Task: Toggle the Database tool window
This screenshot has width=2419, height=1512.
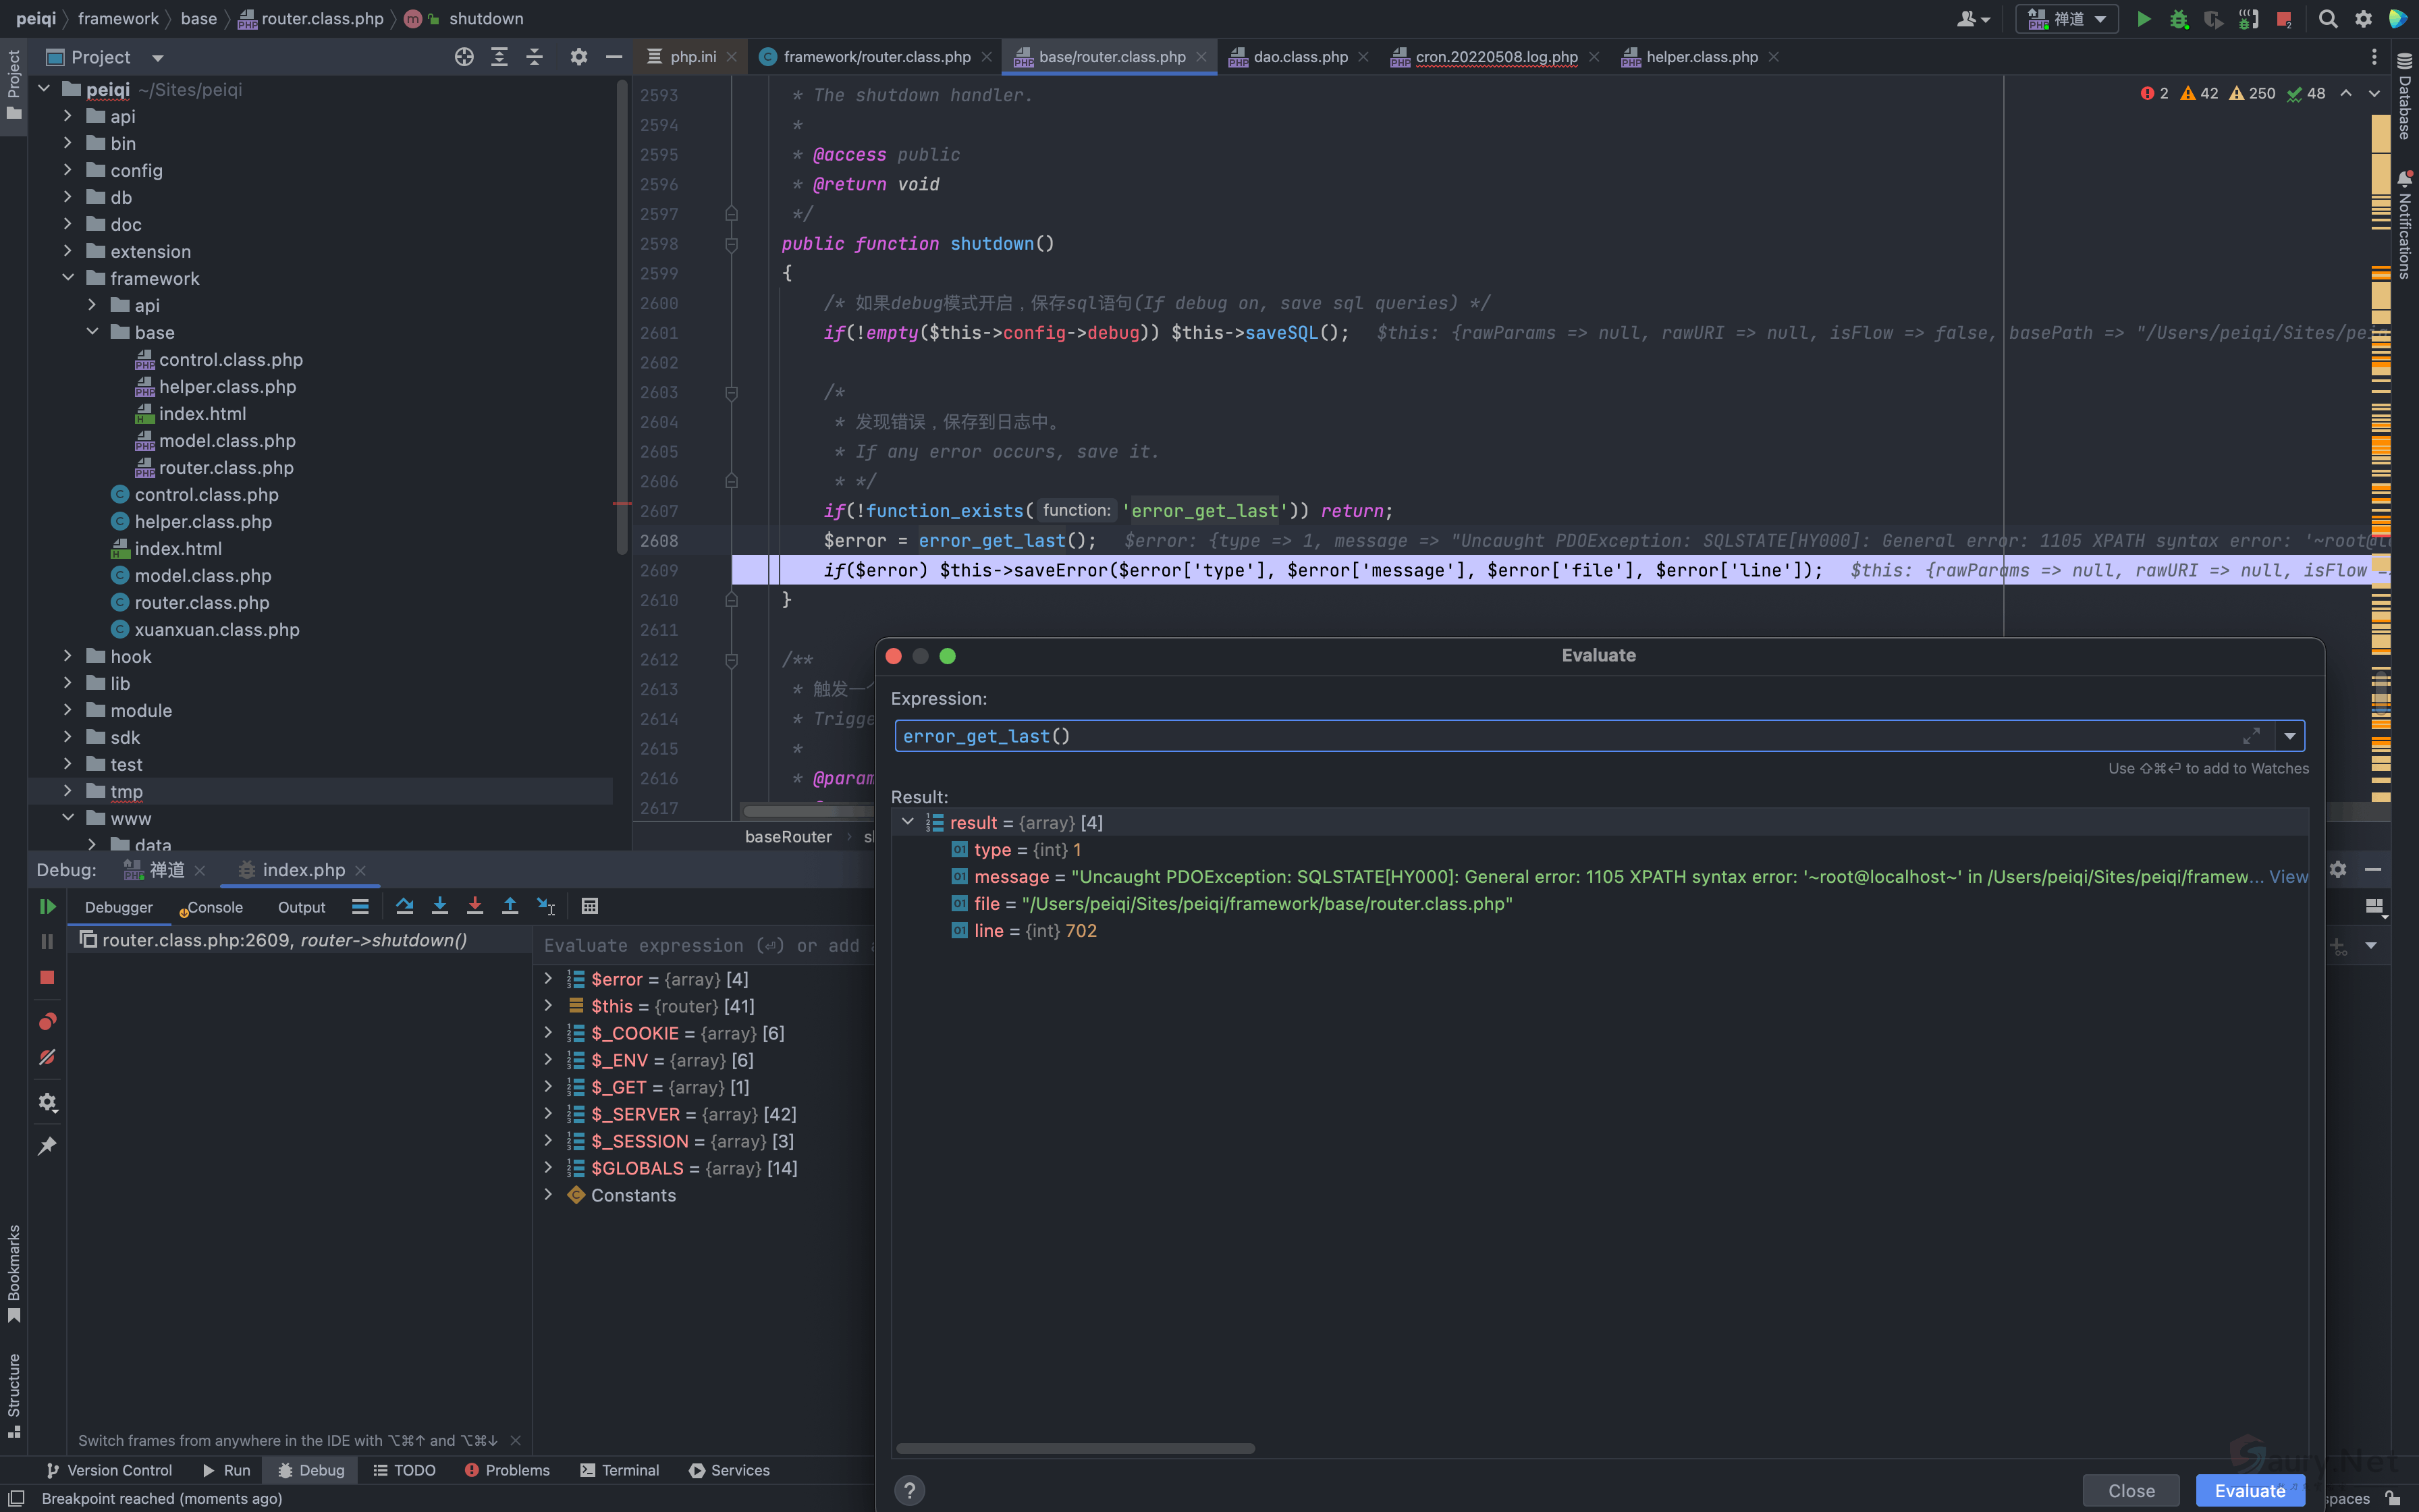Action: pyautogui.click(x=2405, y=97)
